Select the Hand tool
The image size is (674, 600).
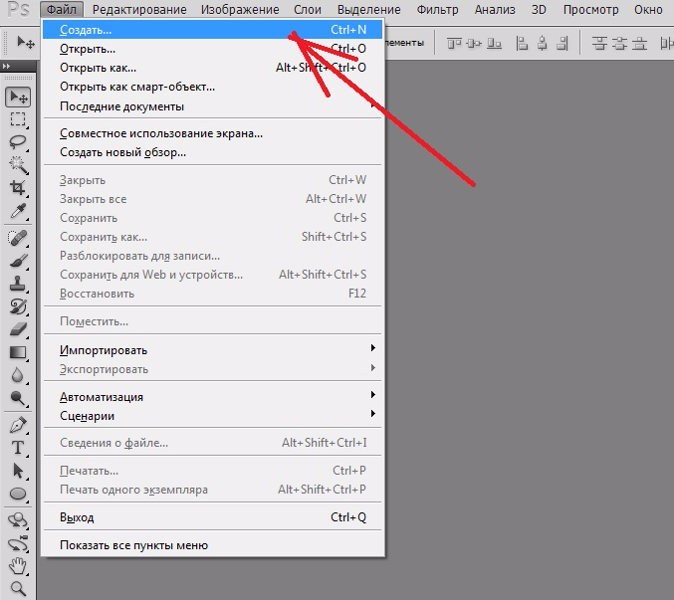pyautogui.click(x=18, y=566)
